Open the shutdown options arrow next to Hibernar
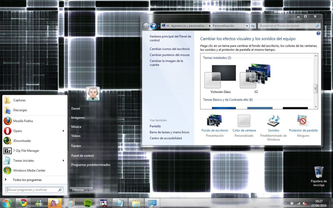333x208 pixels. pyautogui.click(x=90, y=190)
